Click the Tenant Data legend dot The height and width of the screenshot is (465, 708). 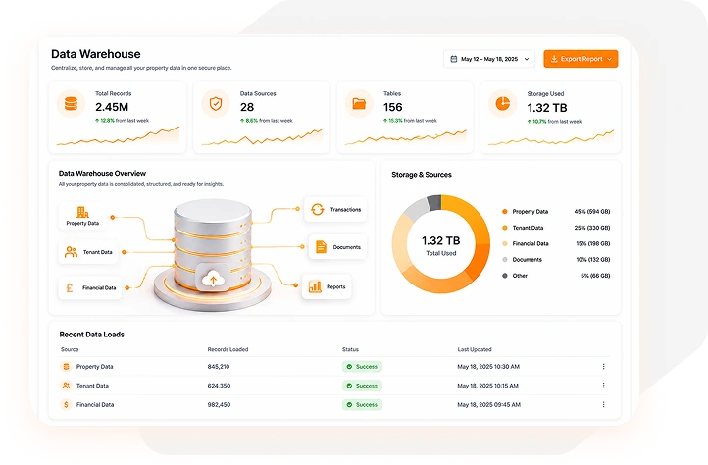point(505,228)
